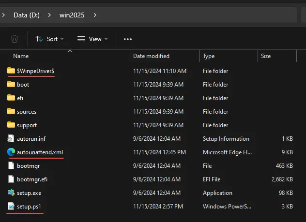Click the See more ellipsis button
Image resolution: width=306 pixels, height=222 pixels.
(x=128, y=39)
